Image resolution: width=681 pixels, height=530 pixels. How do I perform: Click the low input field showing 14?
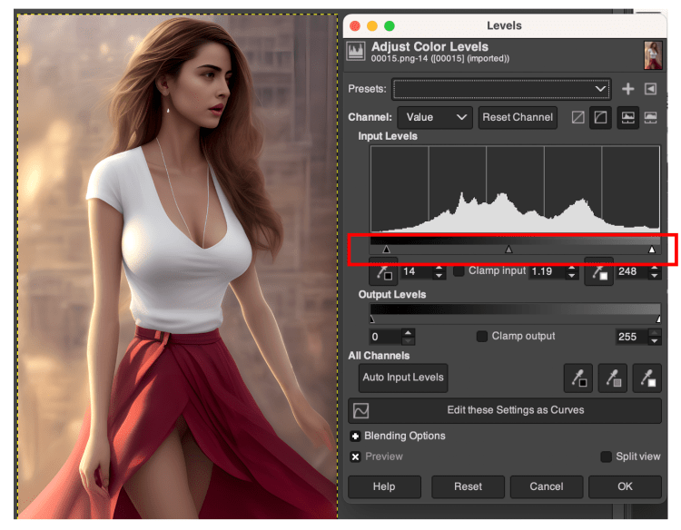coord(417,271)
